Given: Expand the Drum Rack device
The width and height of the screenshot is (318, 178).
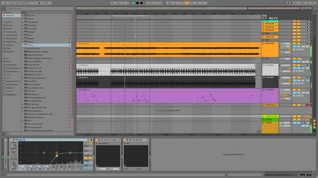Looking at the screenshot, I should [x=23, y=29].
